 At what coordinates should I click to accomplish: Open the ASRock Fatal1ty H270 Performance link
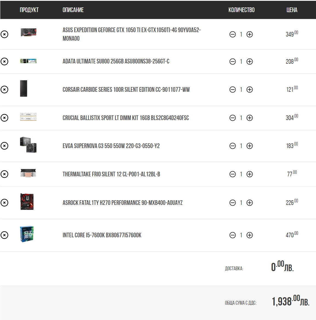pos(122,203)
